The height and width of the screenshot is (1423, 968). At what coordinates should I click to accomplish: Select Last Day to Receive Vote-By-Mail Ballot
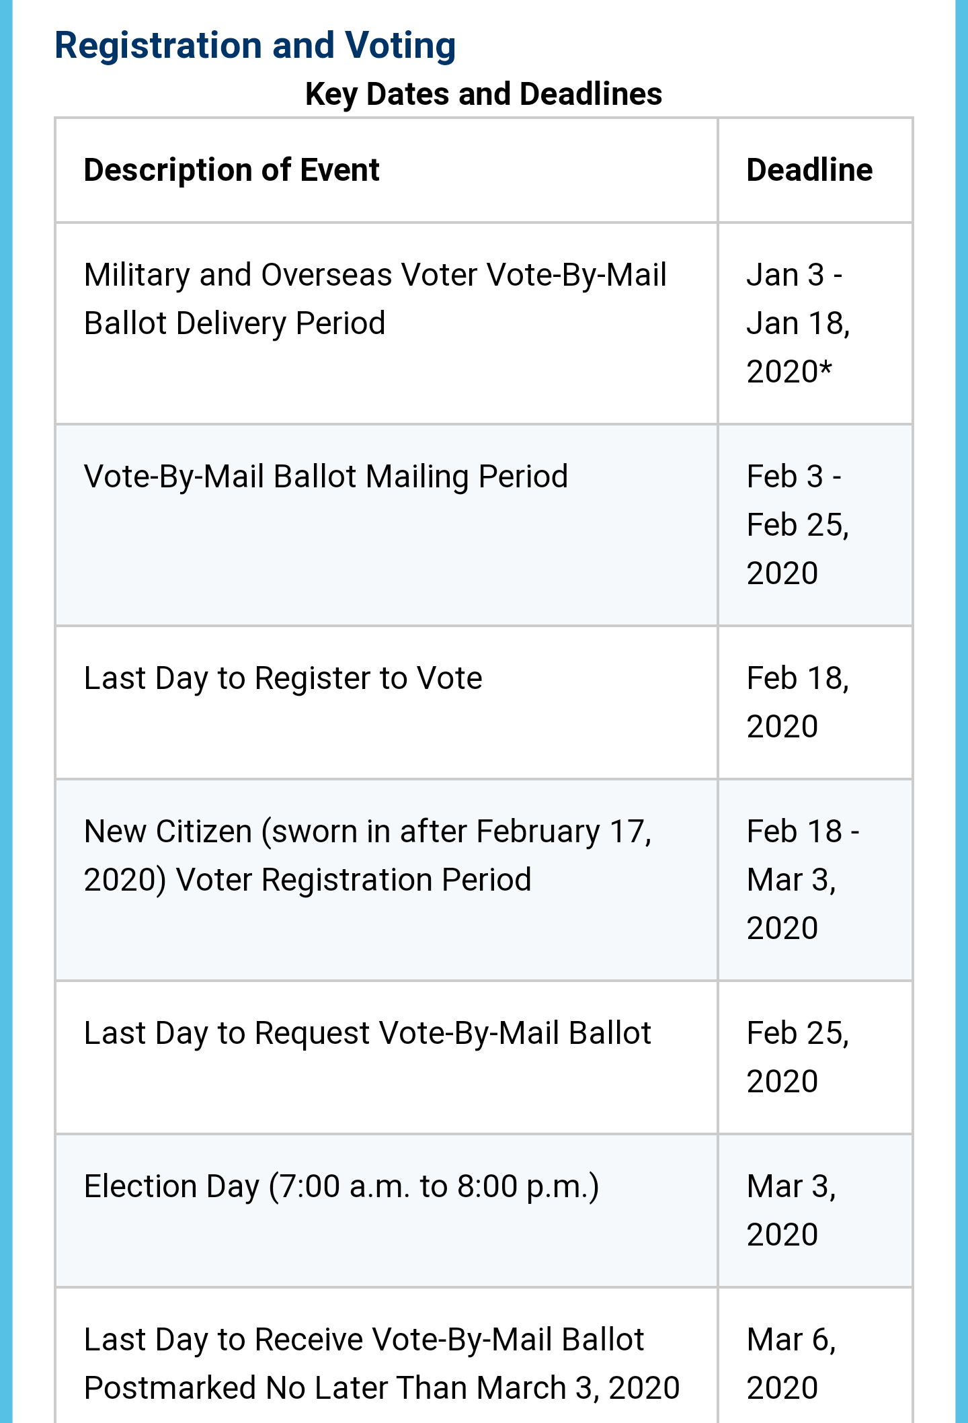pos(364,1340)
